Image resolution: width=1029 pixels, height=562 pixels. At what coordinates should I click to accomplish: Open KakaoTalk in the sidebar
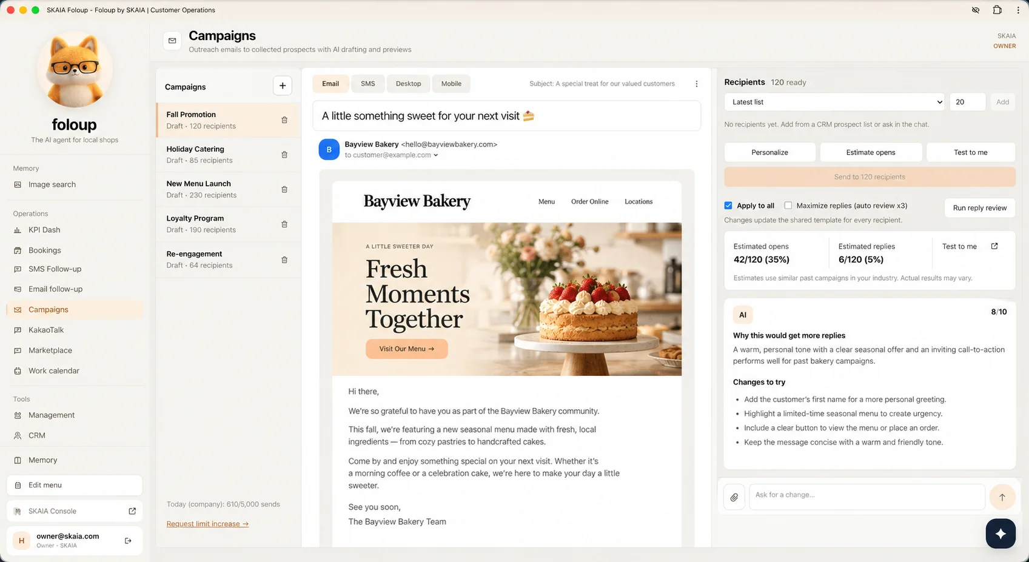click(x=75, y=330)
